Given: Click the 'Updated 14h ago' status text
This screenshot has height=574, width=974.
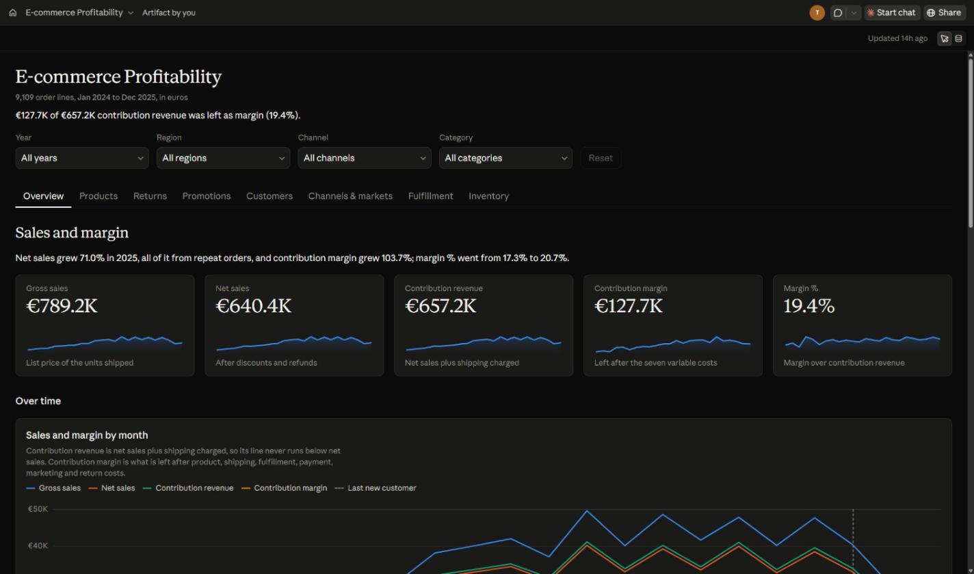Looking at the screenshot, I should 897,38.
